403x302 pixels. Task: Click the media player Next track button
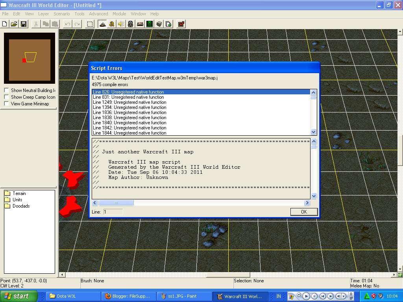(331, 296)
